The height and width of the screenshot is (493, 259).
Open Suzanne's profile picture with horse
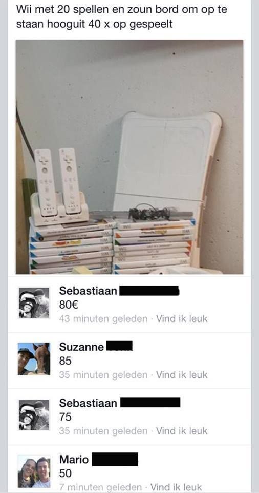[34, 359]
